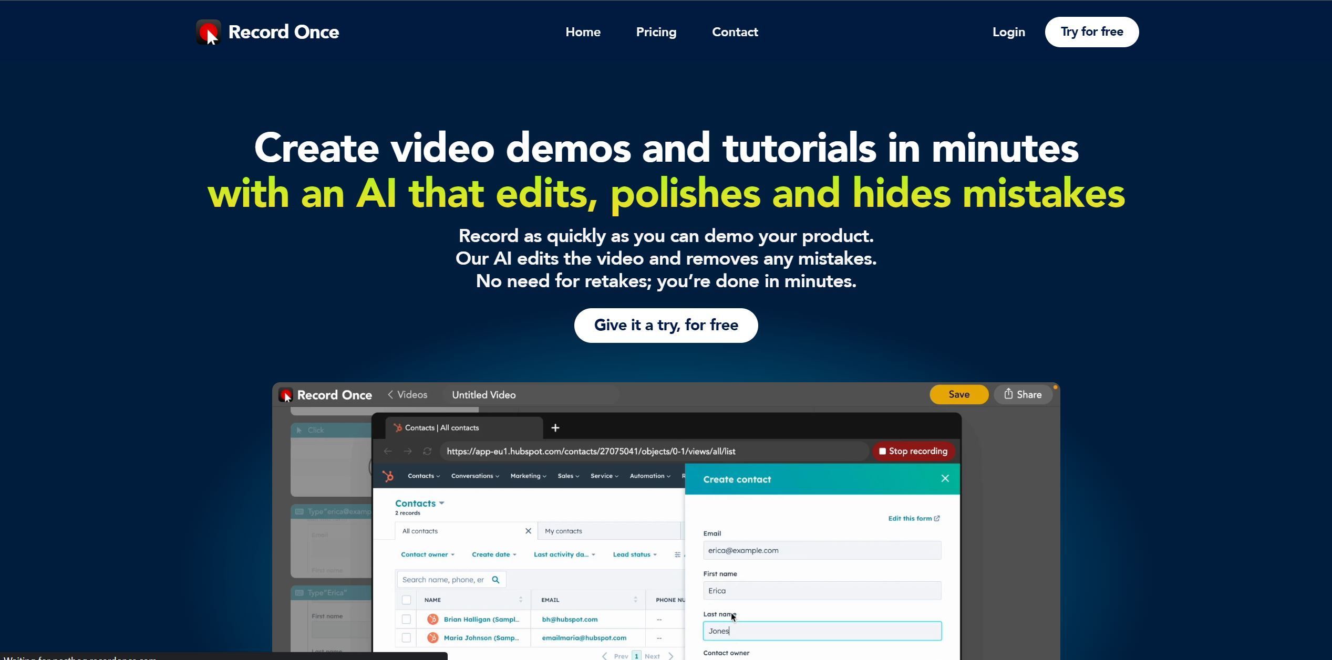Click the browser back arrow icon
This screenshot has width=1332, height=660.
pos(388,452)
